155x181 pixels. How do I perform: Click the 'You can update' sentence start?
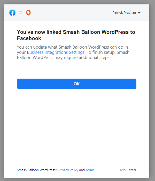pyautogui.click(x=32, y=47)
